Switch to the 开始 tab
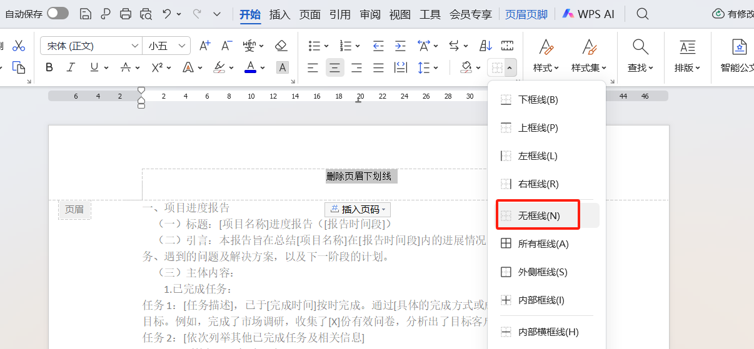754x349 pixels. 250,14
